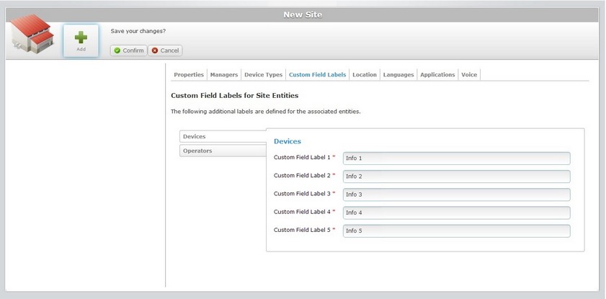Click the blue Devices panel heading
Viewport: 606px width, 299px height.
click(x=288, y=141)
